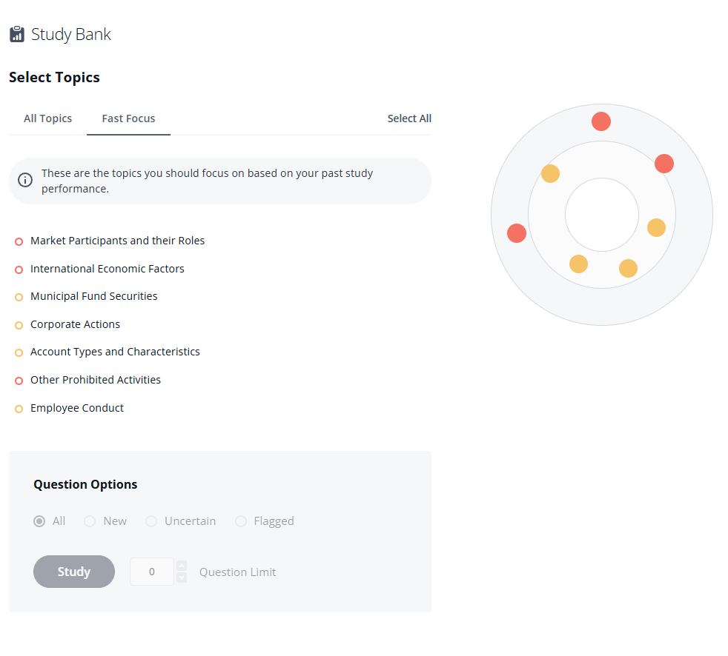Increase Question Limit with the up arrow

tap(182, 566)
